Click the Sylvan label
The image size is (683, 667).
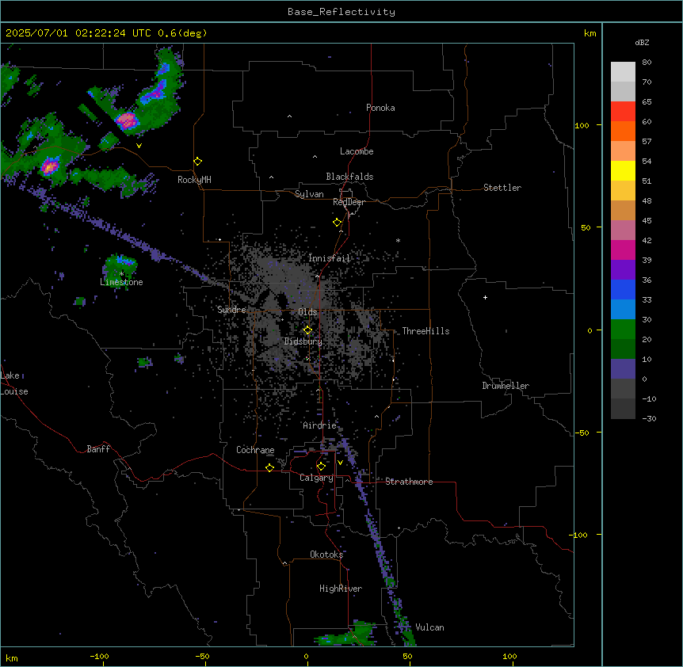click(309, 194)
